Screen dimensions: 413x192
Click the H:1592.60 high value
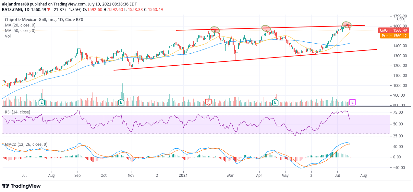[x=114, y=10]
